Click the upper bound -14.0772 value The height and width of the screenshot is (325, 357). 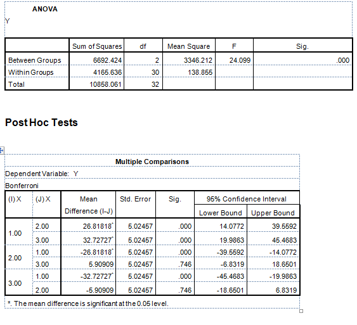coord(283,252)
